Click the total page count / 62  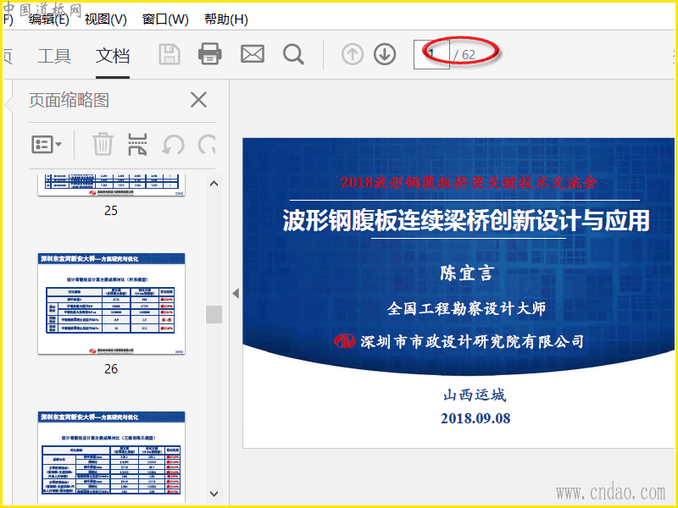(464, 55)
